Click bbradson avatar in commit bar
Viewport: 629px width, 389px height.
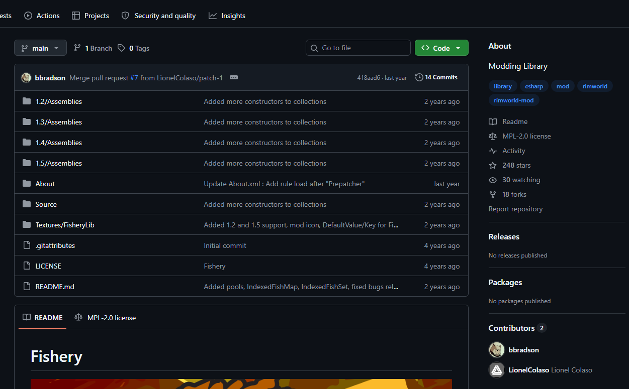pyautogui.click(x=26, y=78)
